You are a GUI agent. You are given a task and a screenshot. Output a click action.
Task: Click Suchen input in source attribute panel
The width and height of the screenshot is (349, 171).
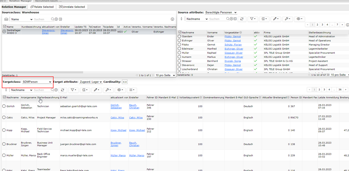click(218, 19)
